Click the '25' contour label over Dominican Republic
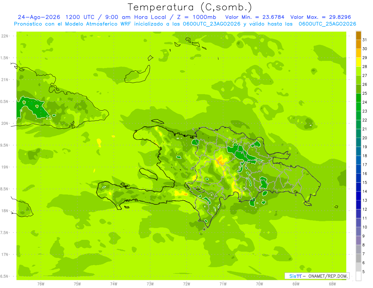Screen dimensions: 373x288 tap(235, 143)
